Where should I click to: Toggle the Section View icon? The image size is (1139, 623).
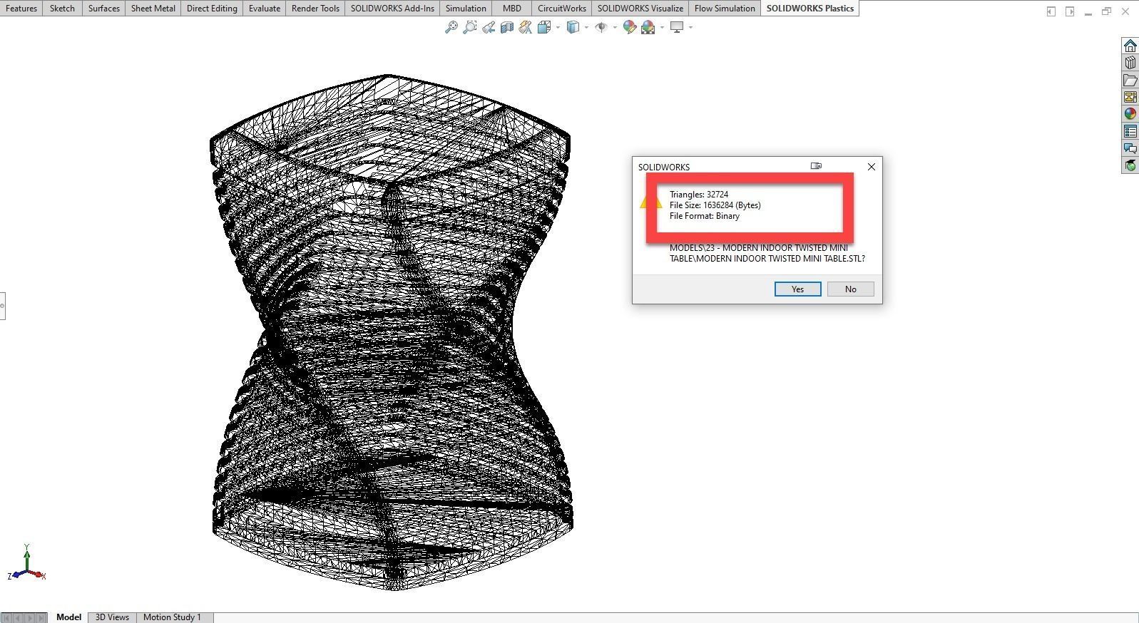506,27
